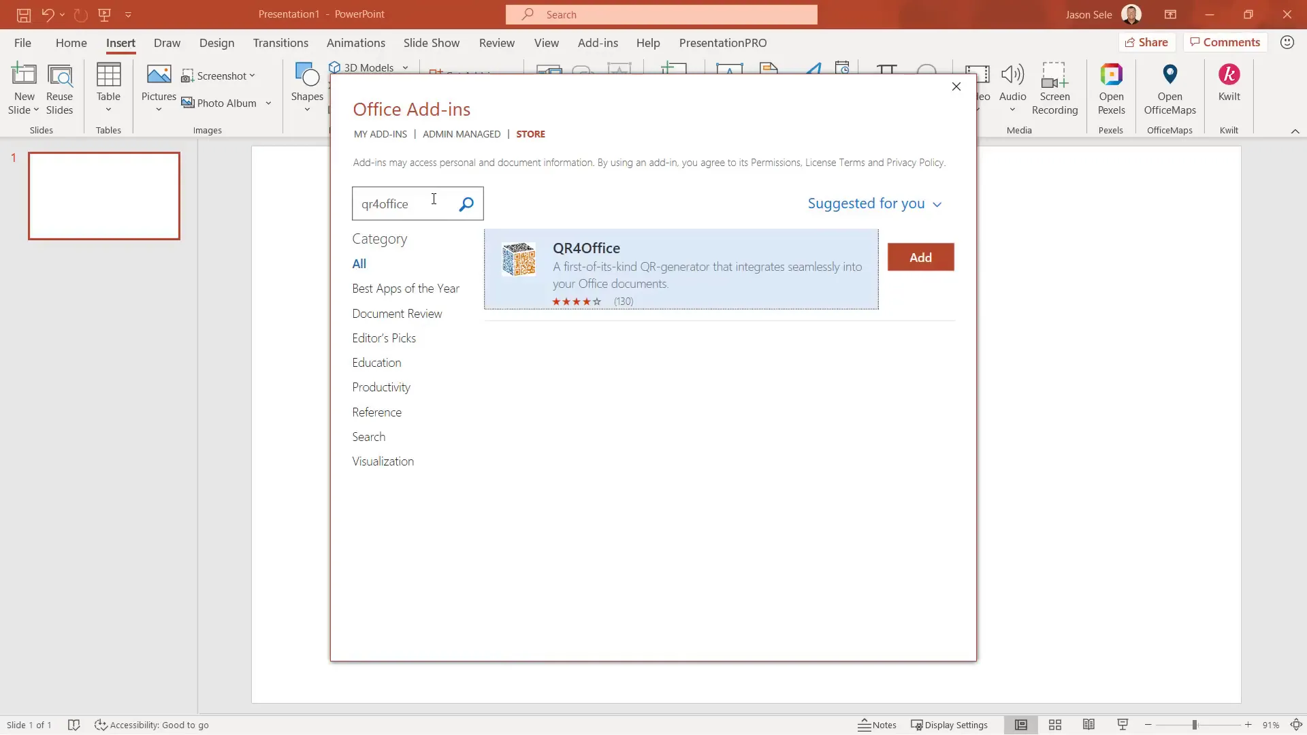Open Suggested for you sort dropdown

tap(875, 203)
